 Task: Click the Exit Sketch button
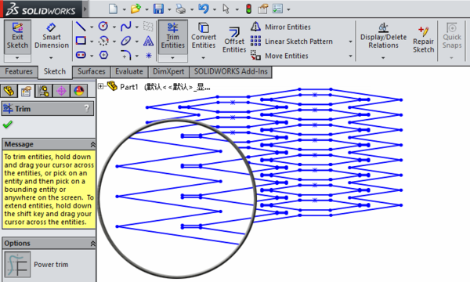(17, 37)
